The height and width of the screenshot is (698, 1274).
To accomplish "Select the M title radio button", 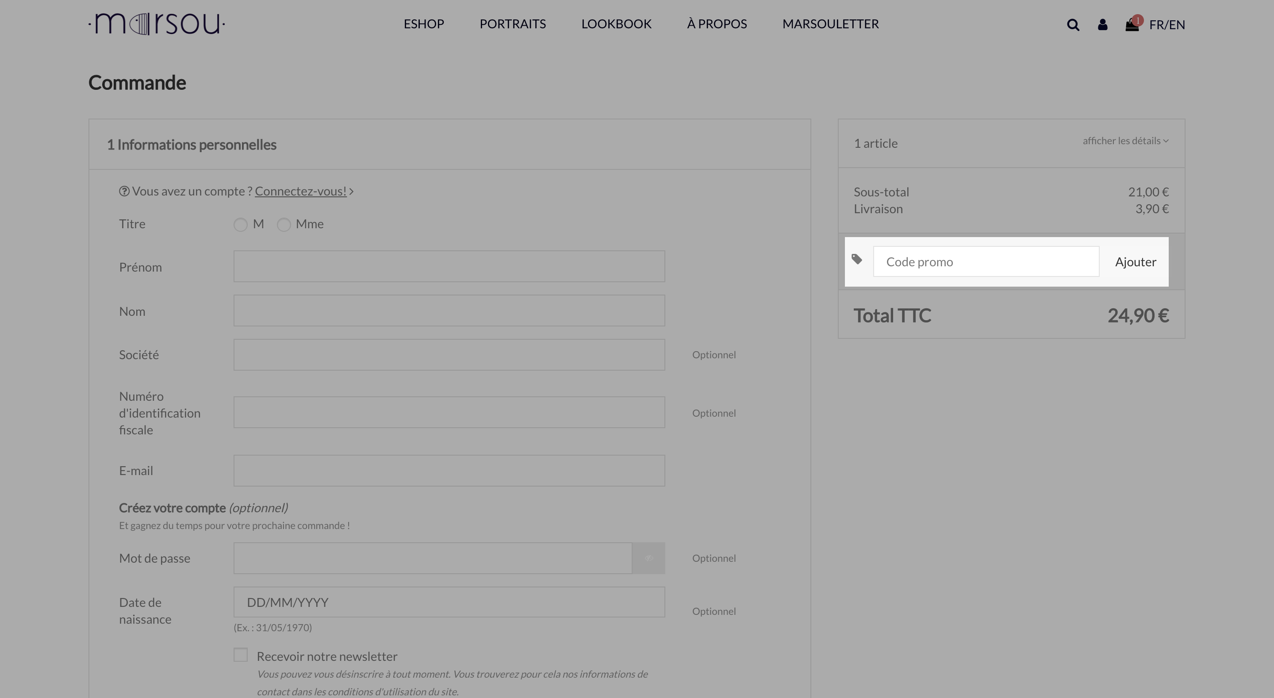I will point(240,225).
